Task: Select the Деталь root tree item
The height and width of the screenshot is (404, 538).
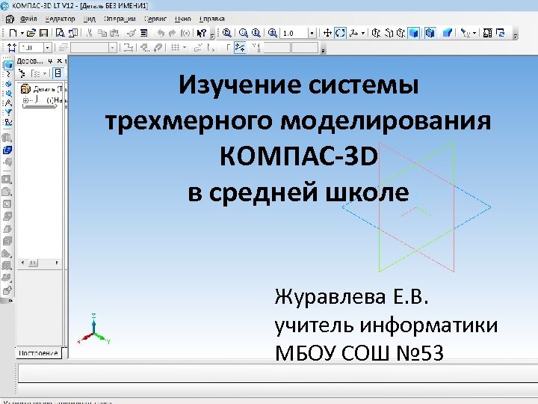Action: pos(43,89)
